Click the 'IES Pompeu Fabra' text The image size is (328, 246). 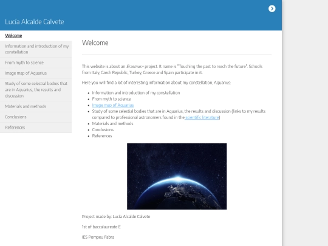(98, 237)
